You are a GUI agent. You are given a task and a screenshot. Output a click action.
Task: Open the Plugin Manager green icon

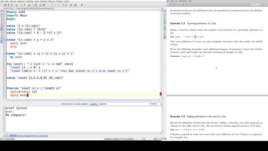(71, 5)
